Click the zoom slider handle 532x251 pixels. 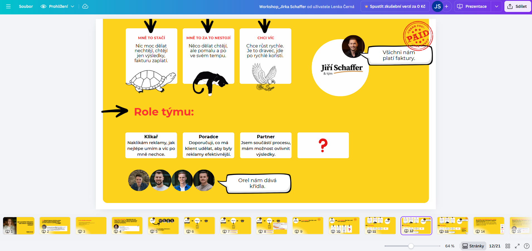click(x=411, y=246)
